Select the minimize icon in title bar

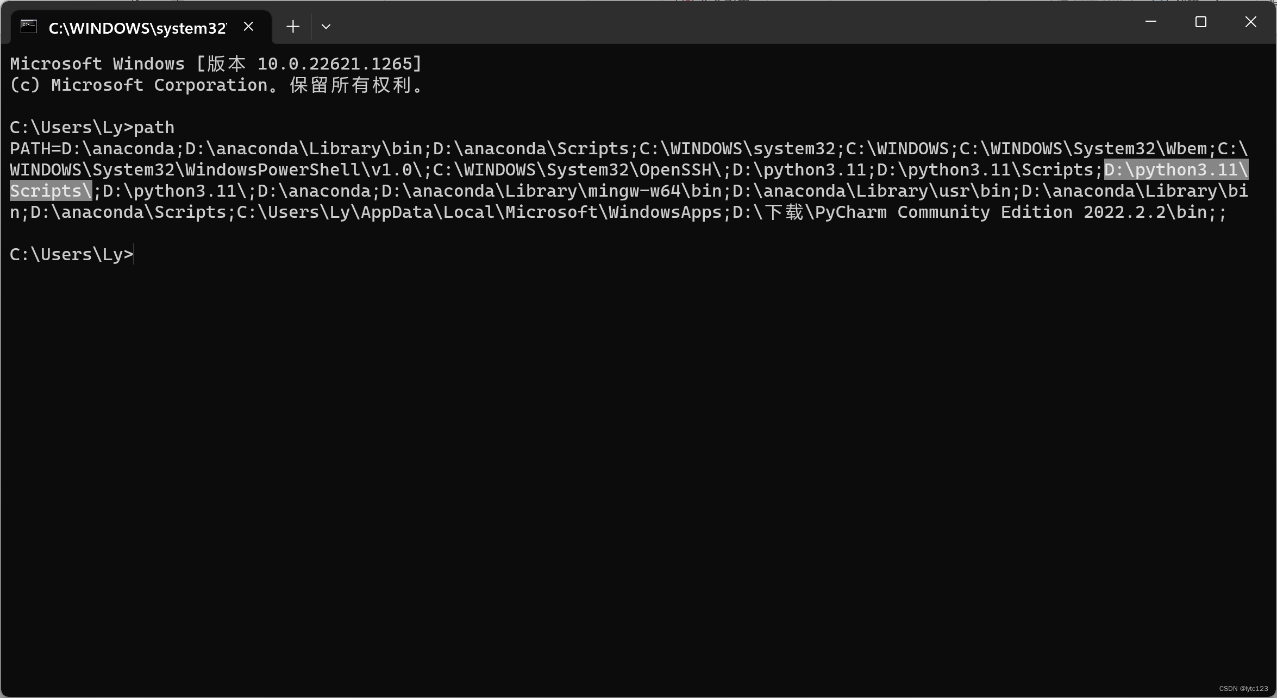coord(1150,22)
